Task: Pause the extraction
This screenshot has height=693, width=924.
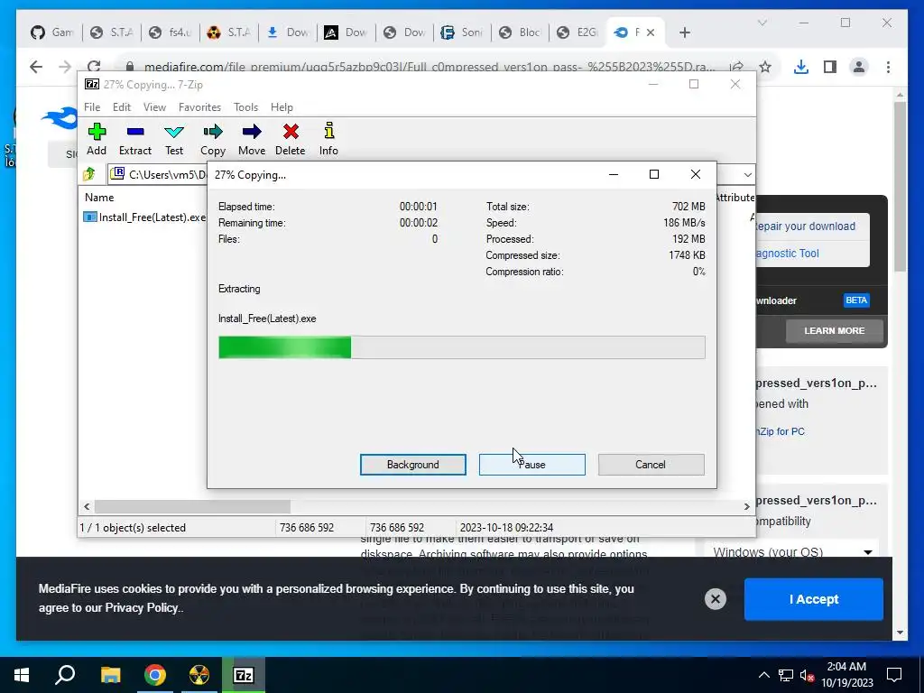Action: pos(532,465)
